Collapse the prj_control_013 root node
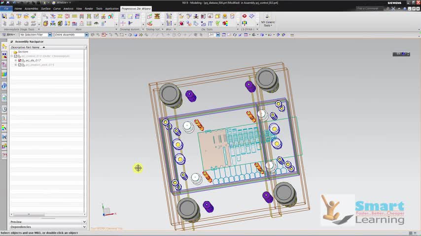This screenshot has width=421, height=236. tap(12, 56)
